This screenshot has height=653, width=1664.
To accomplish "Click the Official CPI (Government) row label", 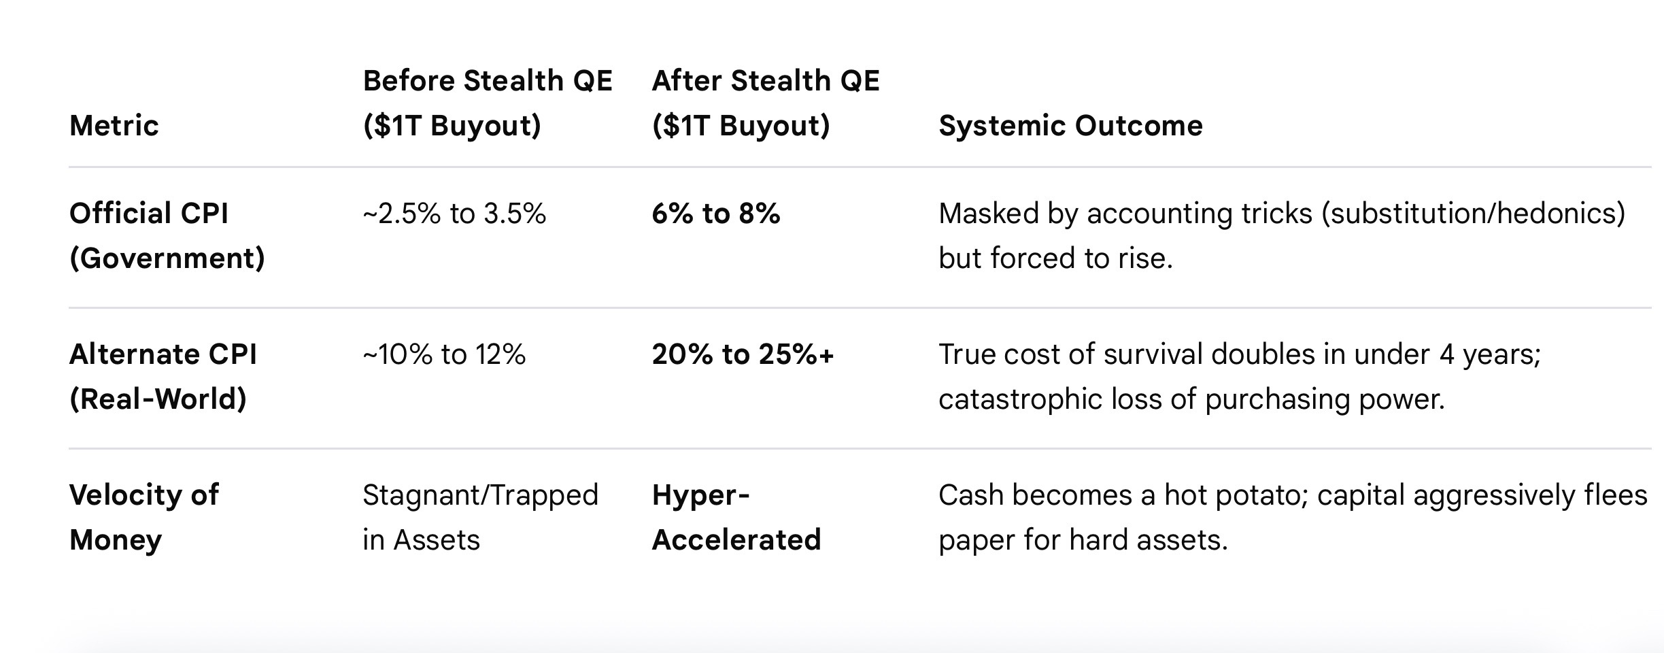I will point(167,235).
